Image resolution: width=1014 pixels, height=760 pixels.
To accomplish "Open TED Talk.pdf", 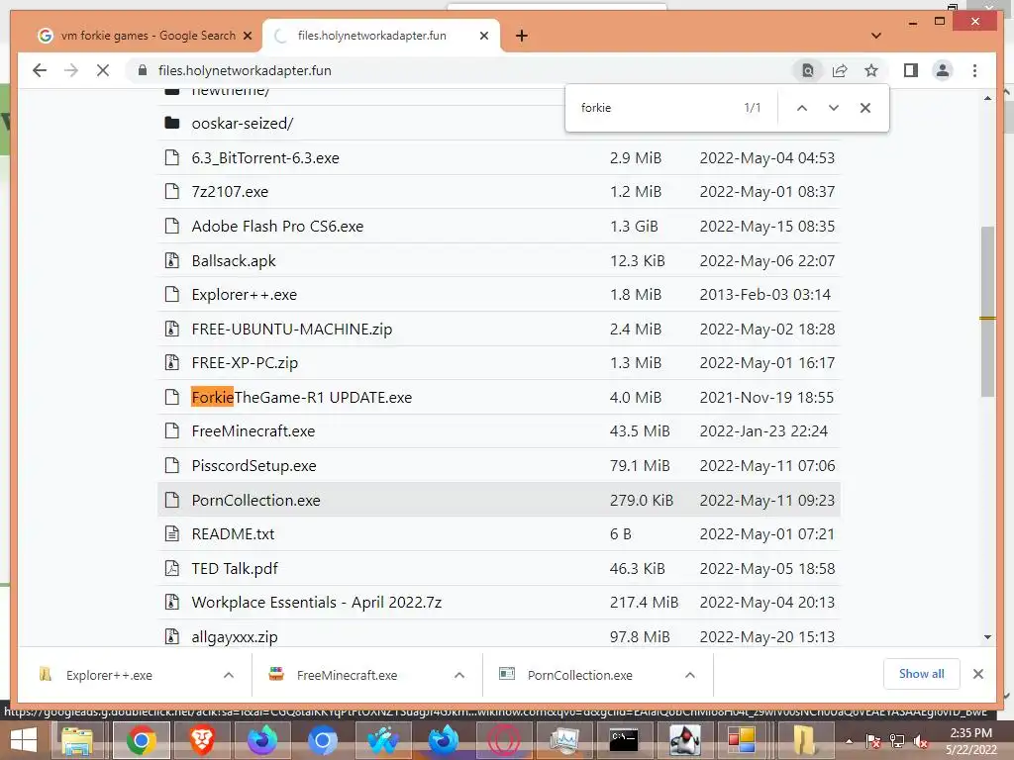I will click(x=235, y=569).
